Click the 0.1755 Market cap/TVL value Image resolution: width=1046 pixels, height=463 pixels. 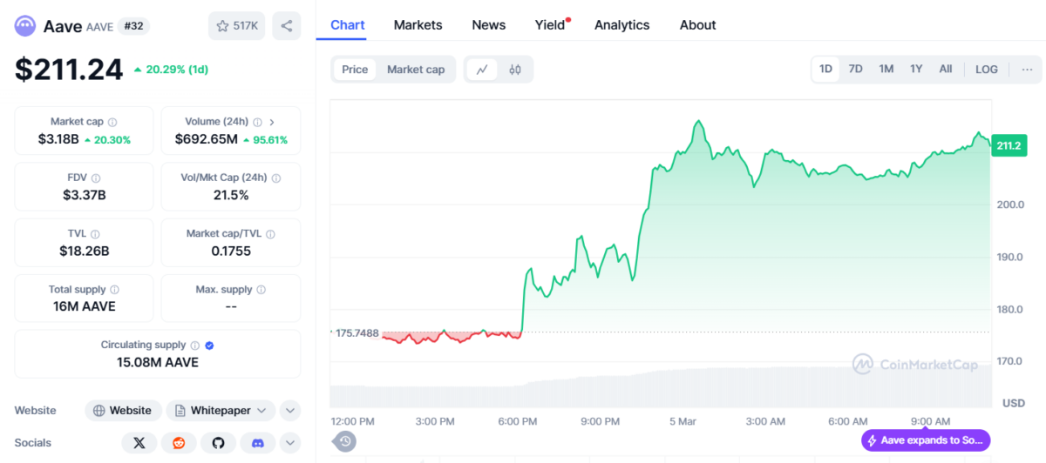point(231,252)
